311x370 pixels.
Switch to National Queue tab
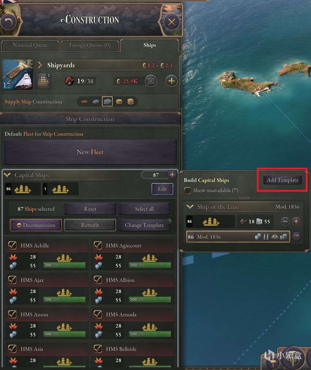click(30, 45)
